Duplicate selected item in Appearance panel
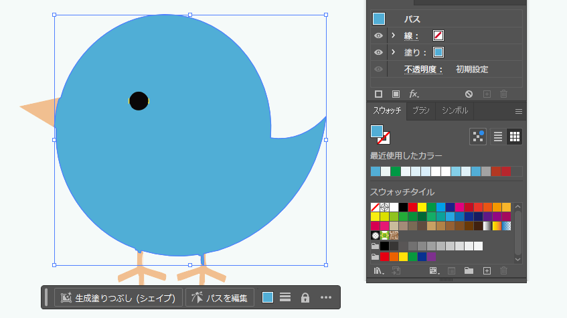 click(487, 94)
